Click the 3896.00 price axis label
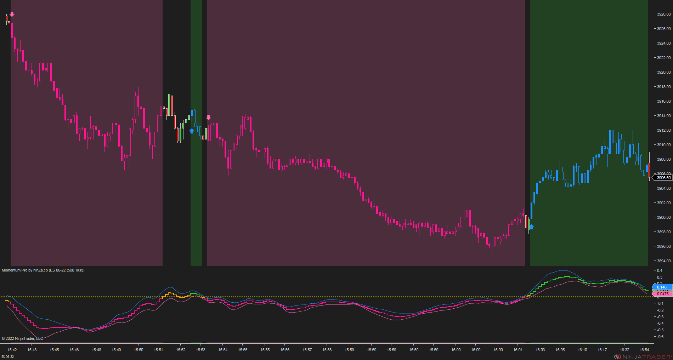 click(664, 246)
